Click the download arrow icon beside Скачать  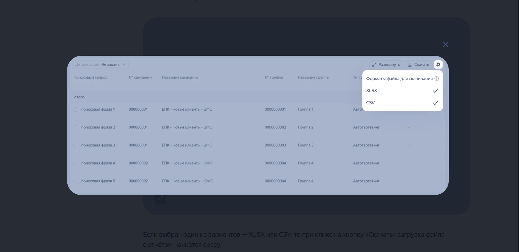point(410,65)
